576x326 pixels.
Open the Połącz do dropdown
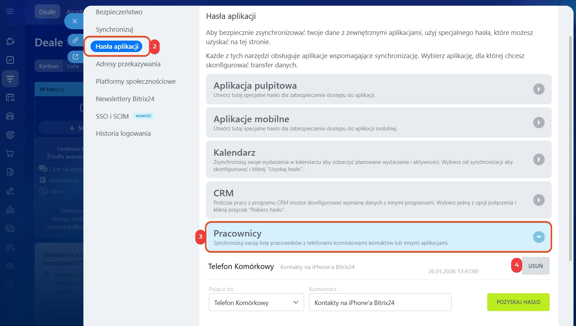pyautogui.click(x=256, y=302)
